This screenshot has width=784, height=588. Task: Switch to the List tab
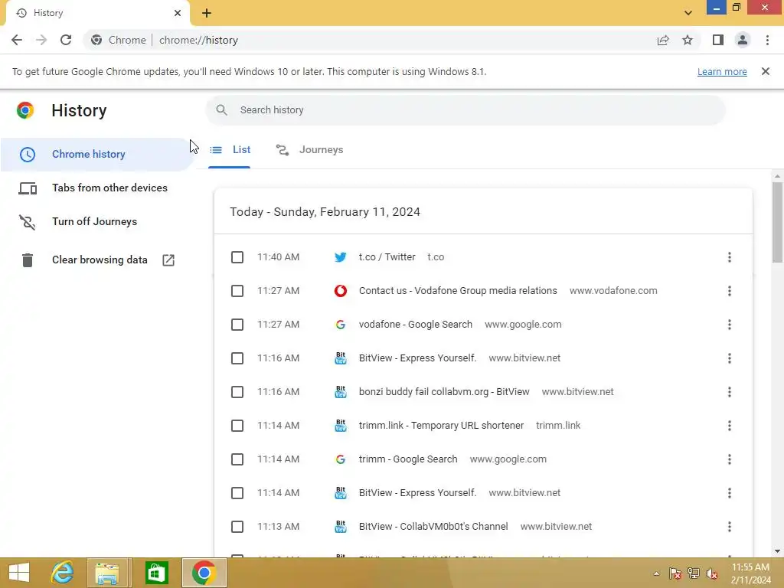coord(230,150)
